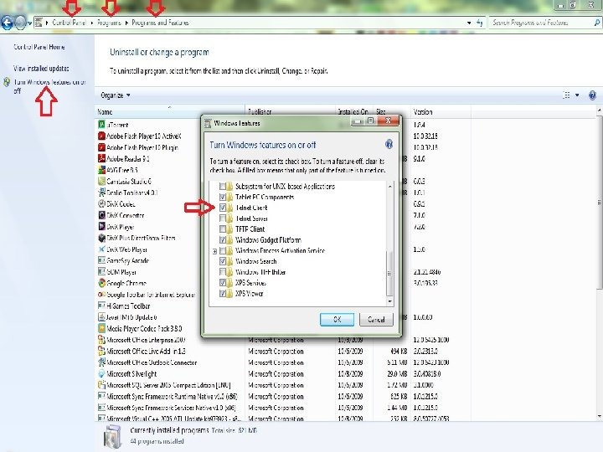Open help in Windows Features dialog
The width and height of the screenshot is (603, 452).
[x=389, y=144]
